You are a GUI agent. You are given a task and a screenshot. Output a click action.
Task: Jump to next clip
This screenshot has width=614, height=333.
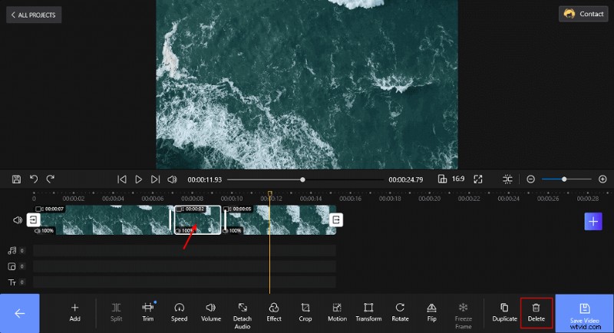[x=156, y=180]
